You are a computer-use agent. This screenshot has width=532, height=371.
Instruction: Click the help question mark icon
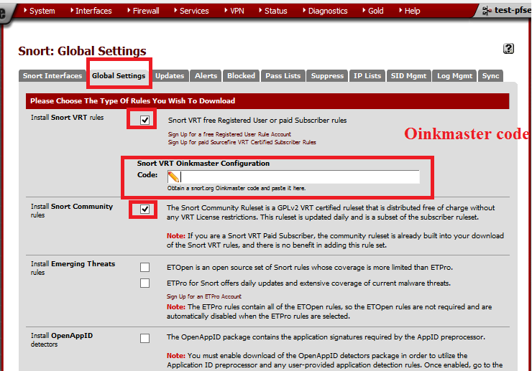[509, 49]
